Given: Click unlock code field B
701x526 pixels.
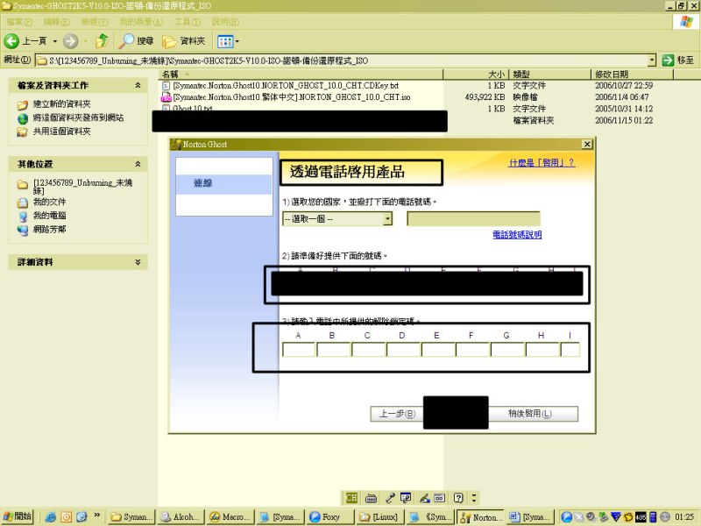Looking at the screenshot, I should (333, 349).
